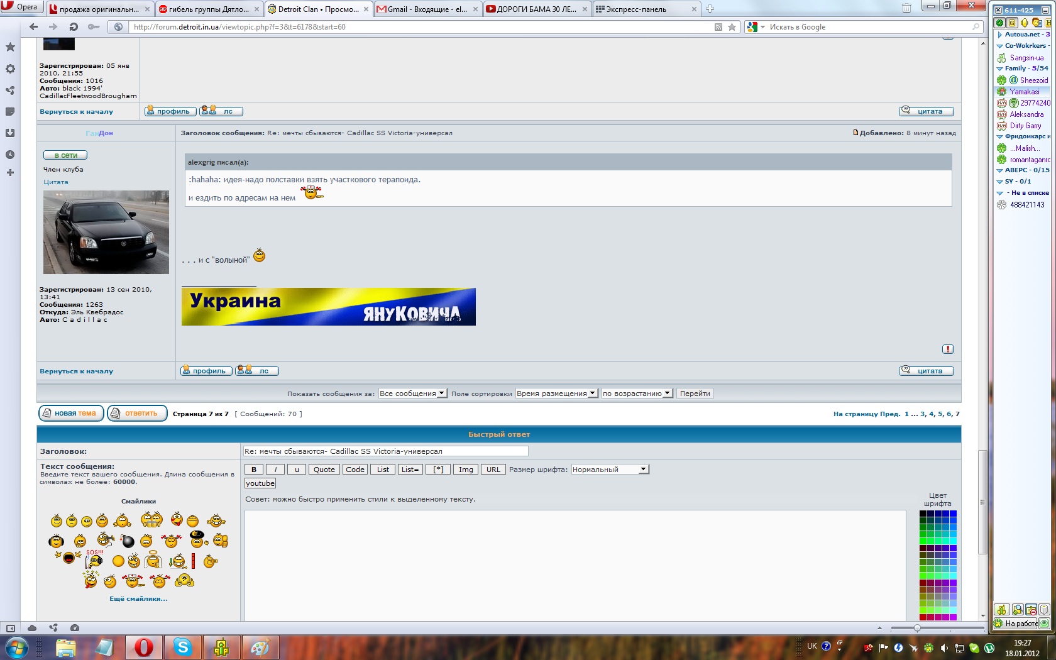The width and height of the screenshot is (1056, 660).
Task: Click the red report post exclamation icon
Action: pos(948,349)
